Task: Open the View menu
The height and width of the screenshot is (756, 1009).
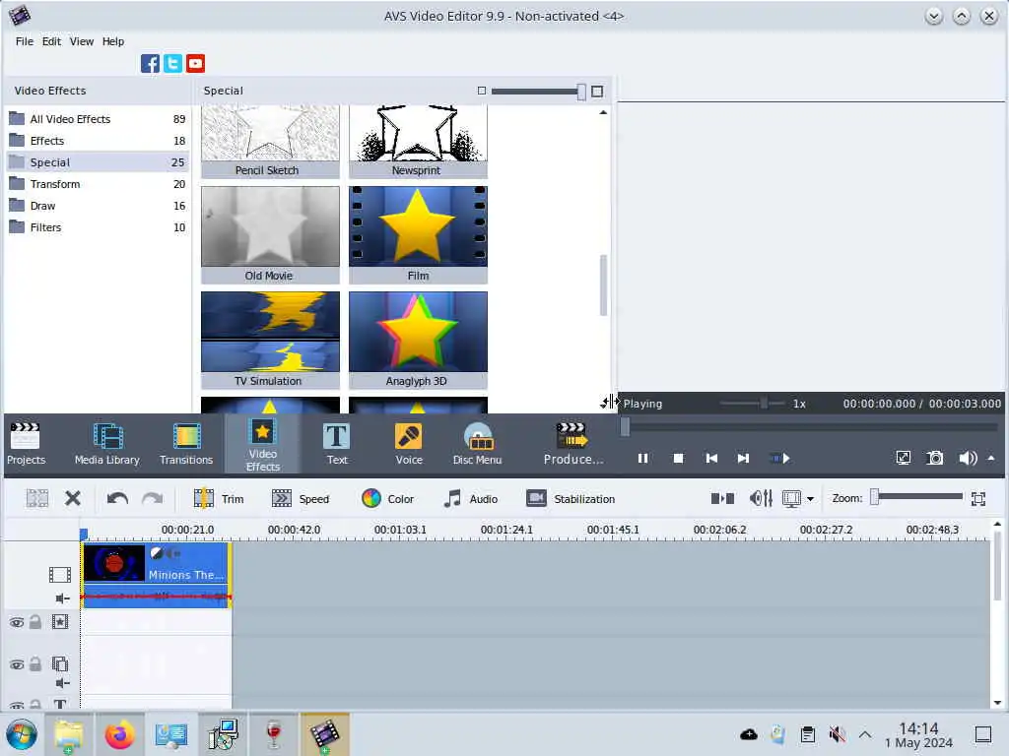Action: coord(82,41)
